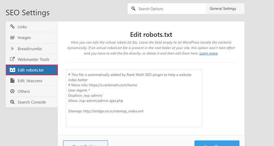Click the 'Disallow: /wp-admin/' line

tap(85, 96)
